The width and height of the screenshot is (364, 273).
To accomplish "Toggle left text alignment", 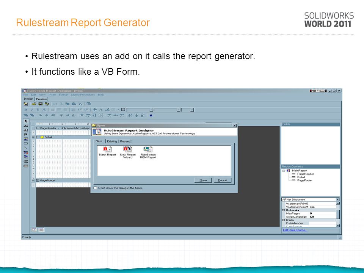I will tap(53, 110).
